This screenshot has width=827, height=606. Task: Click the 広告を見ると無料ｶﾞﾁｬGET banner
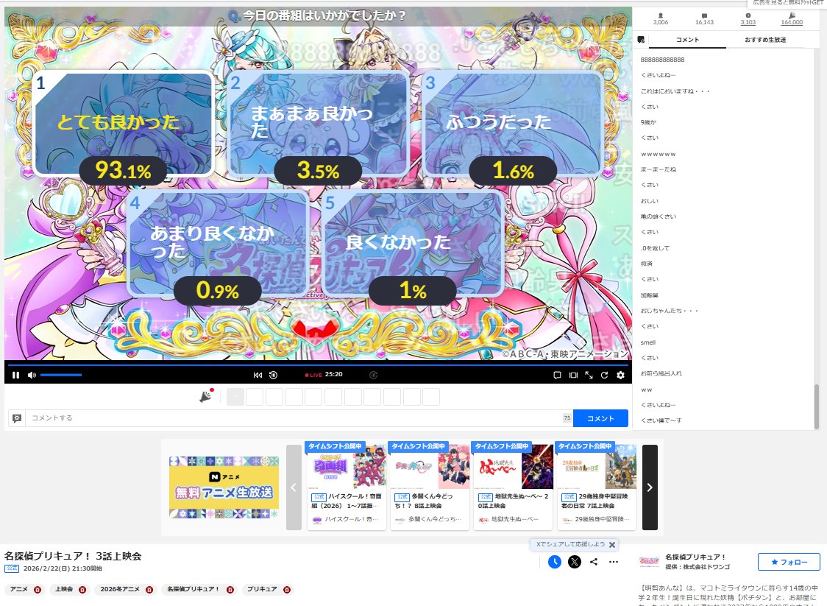coord(787,3)
